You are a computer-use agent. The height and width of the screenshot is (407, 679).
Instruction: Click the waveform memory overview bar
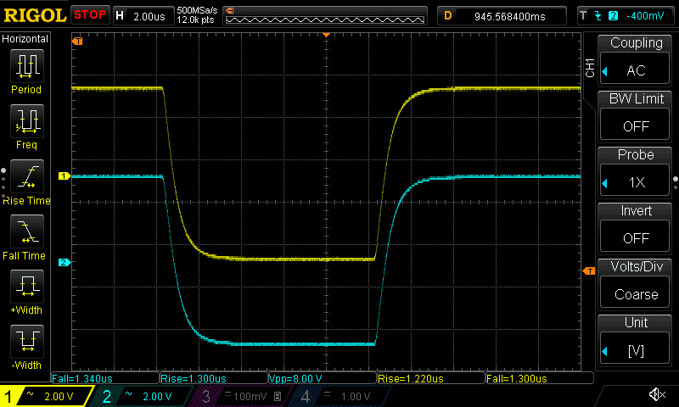(325, 16)
